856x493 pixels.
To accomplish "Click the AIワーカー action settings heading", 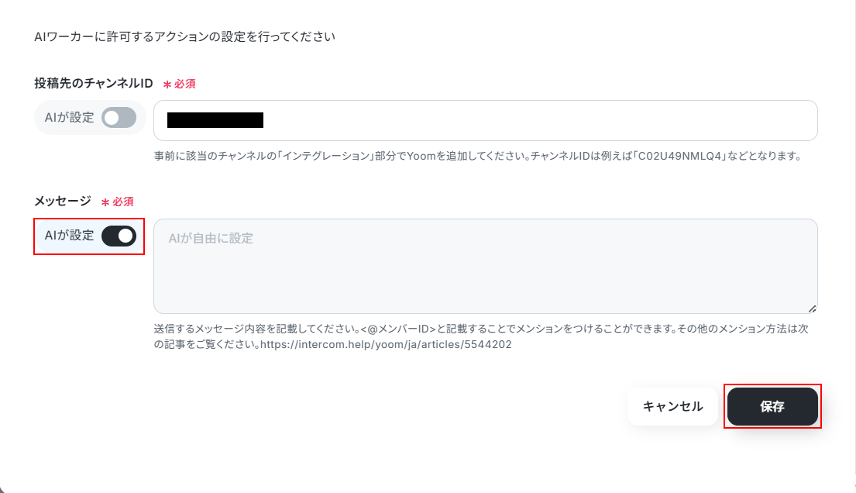I will [184, 36].
